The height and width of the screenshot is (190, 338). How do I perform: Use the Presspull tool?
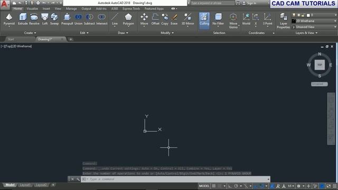(67, 19)
